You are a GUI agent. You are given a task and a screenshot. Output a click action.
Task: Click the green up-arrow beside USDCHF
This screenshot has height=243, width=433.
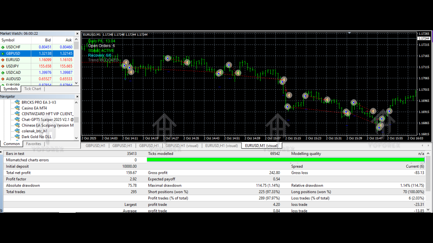[x=3, y=47]
